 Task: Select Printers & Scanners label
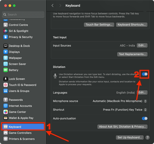22,139
